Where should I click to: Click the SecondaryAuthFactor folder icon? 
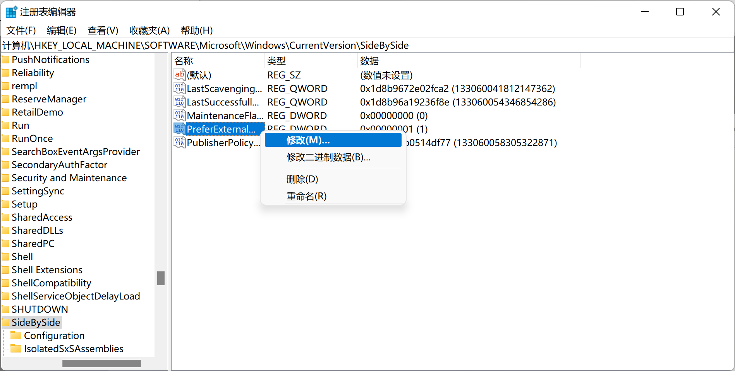click(x=5, y=165)
